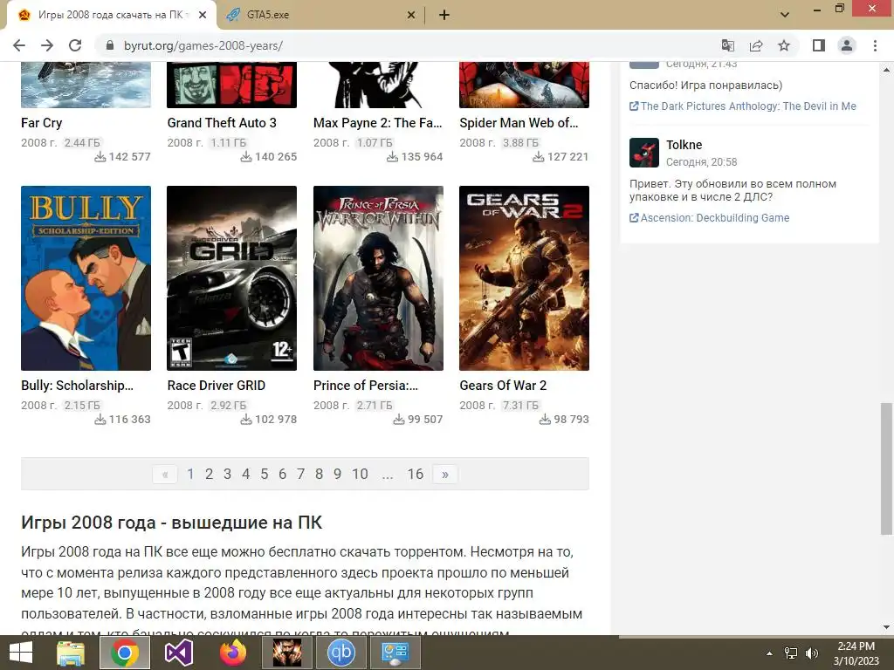894x670 pixels.
Task: Open the Windows Start menu
Action: pos(21,653)
